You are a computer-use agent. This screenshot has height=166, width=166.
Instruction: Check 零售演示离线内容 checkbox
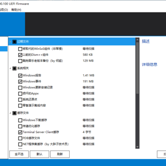[20, 106]
